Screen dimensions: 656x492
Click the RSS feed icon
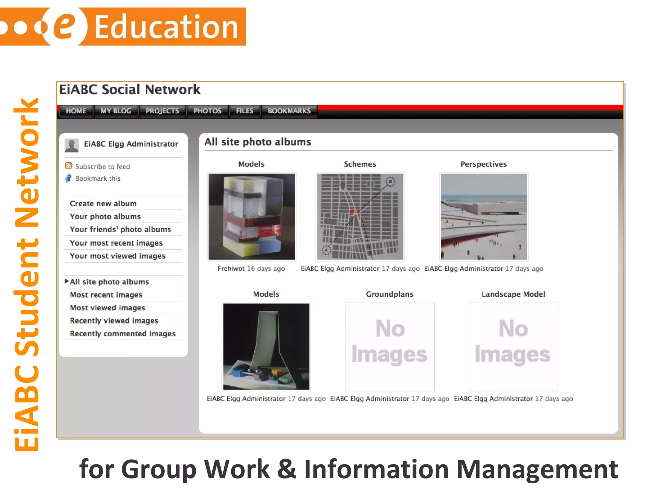click(68, 166)
